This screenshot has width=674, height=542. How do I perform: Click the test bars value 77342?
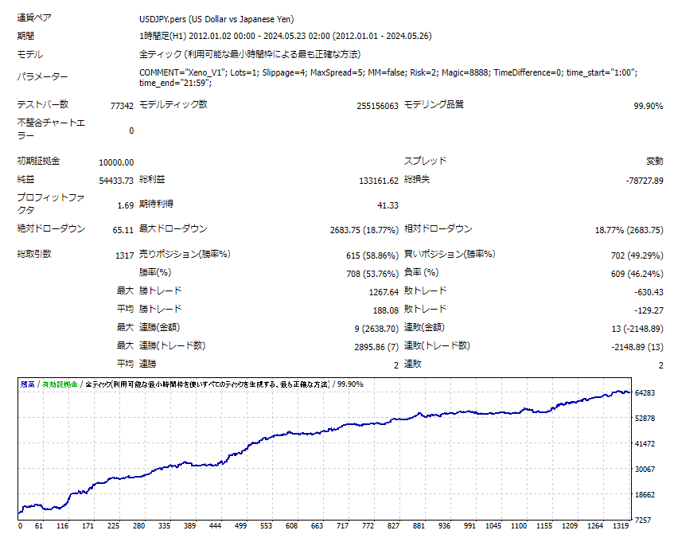pyautogui.click(x=122, y=106)
